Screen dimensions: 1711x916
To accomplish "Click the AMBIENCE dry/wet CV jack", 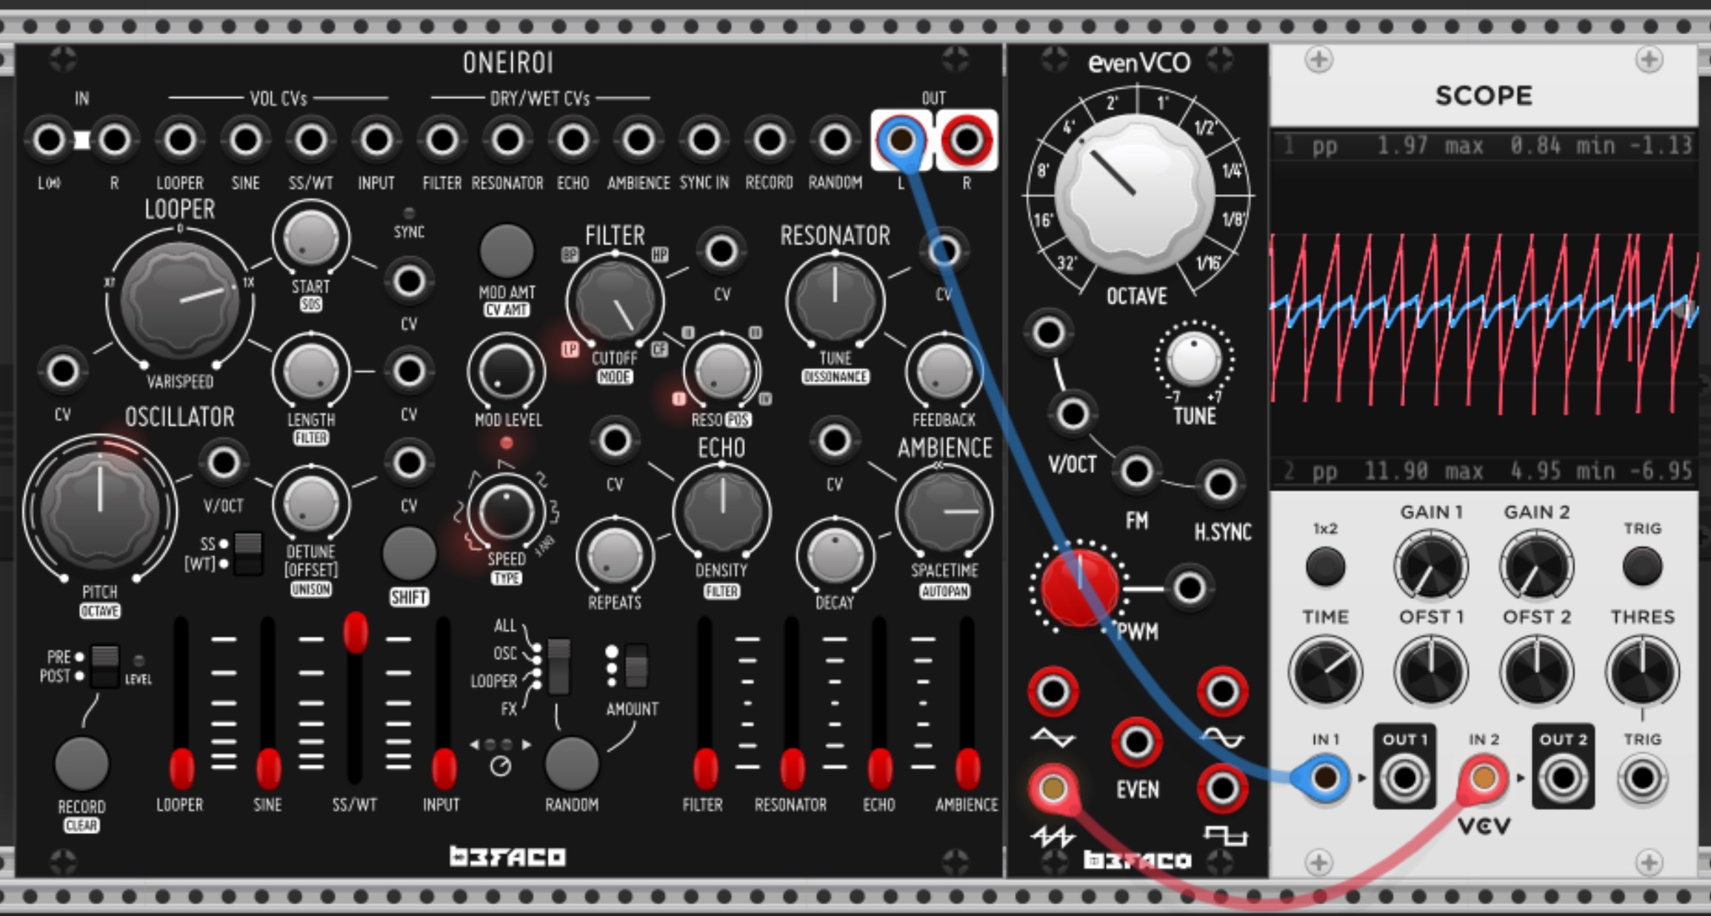I will (x=638, y=140).
